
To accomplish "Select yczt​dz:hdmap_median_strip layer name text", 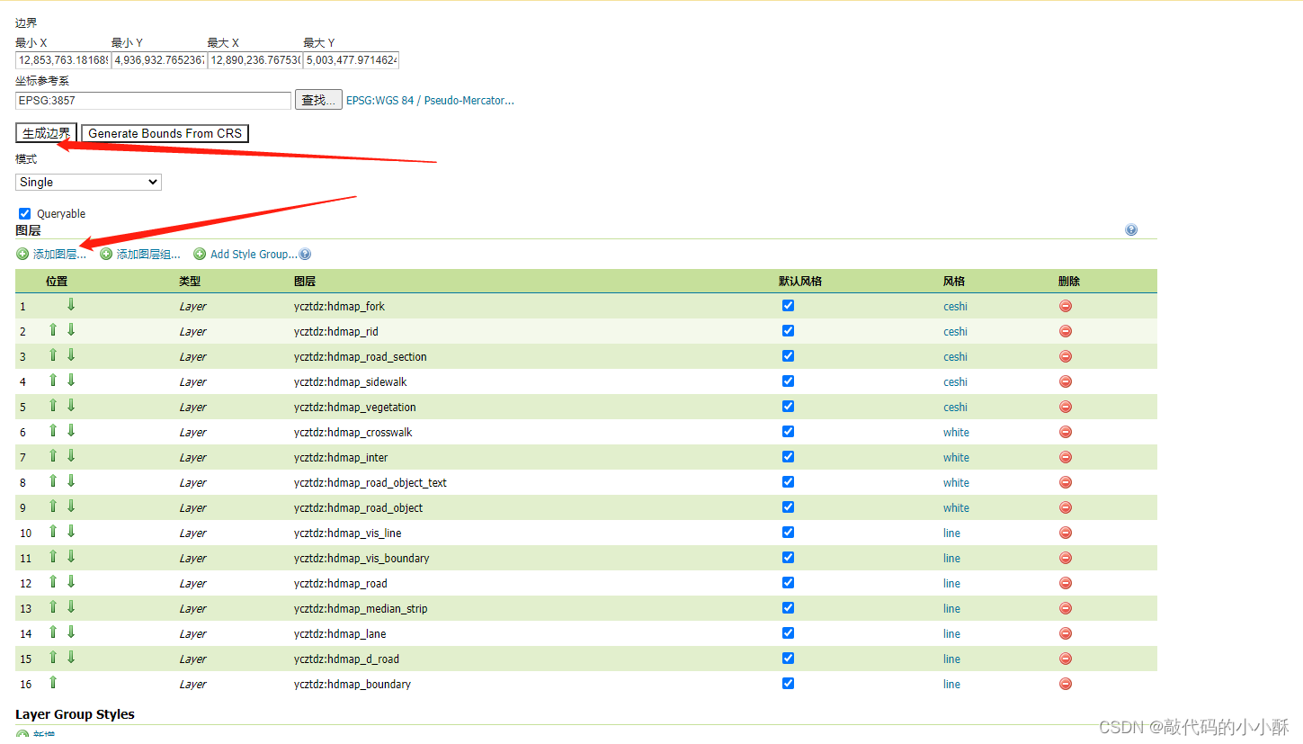I will pyautogui.click(x=361, y=608).
